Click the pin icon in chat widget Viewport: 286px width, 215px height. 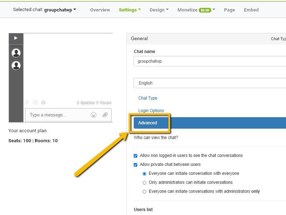(x=27, y=102)
